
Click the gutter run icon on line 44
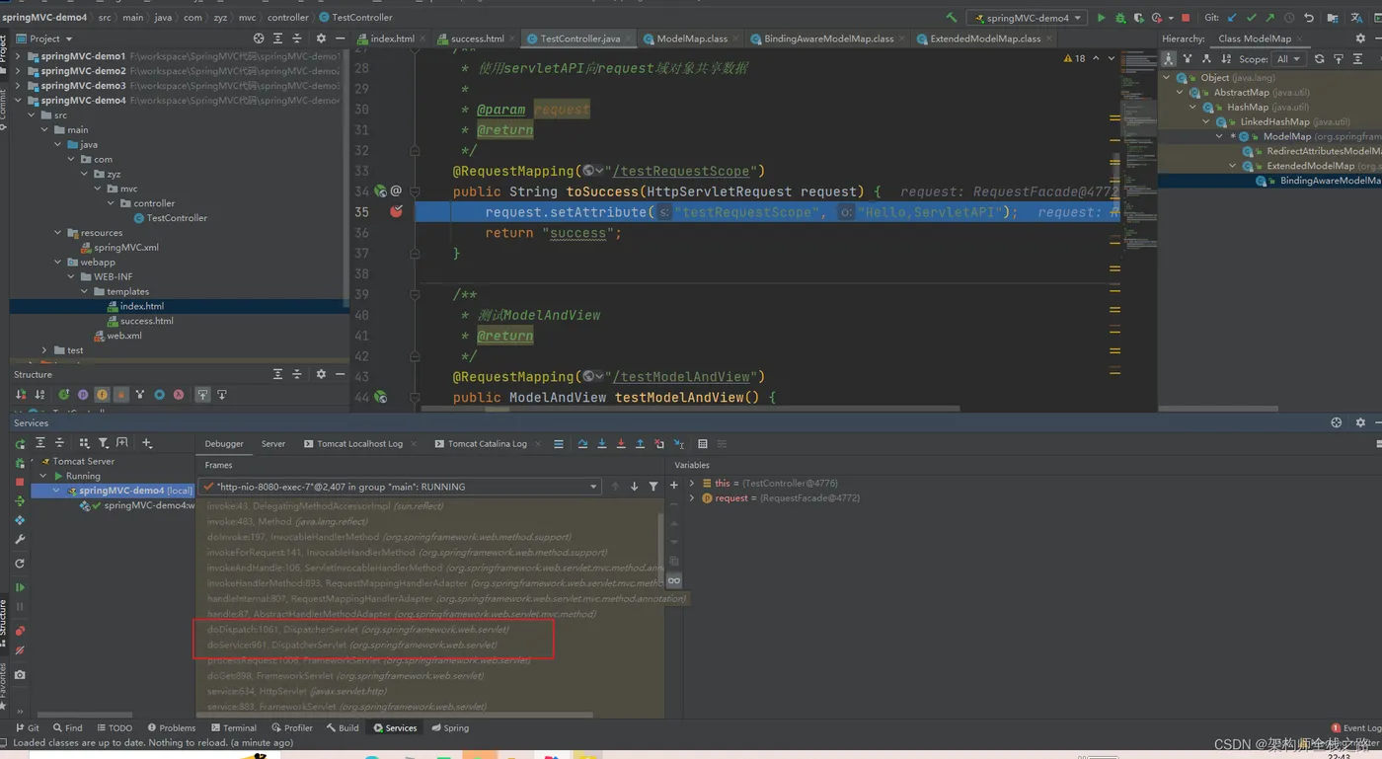point(380,398)
